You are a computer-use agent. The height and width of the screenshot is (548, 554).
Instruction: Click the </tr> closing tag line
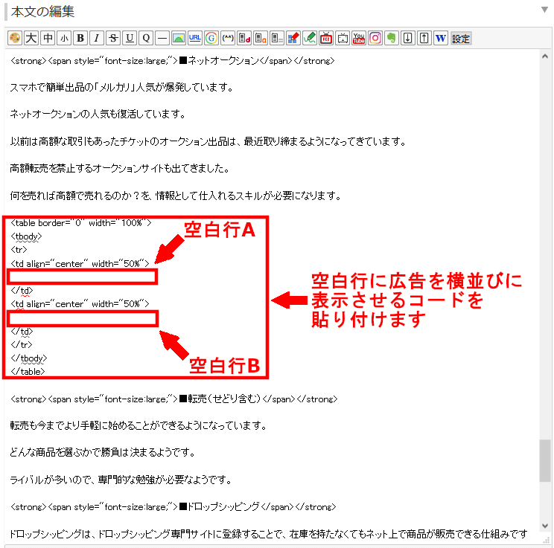(x=21, y=345)
